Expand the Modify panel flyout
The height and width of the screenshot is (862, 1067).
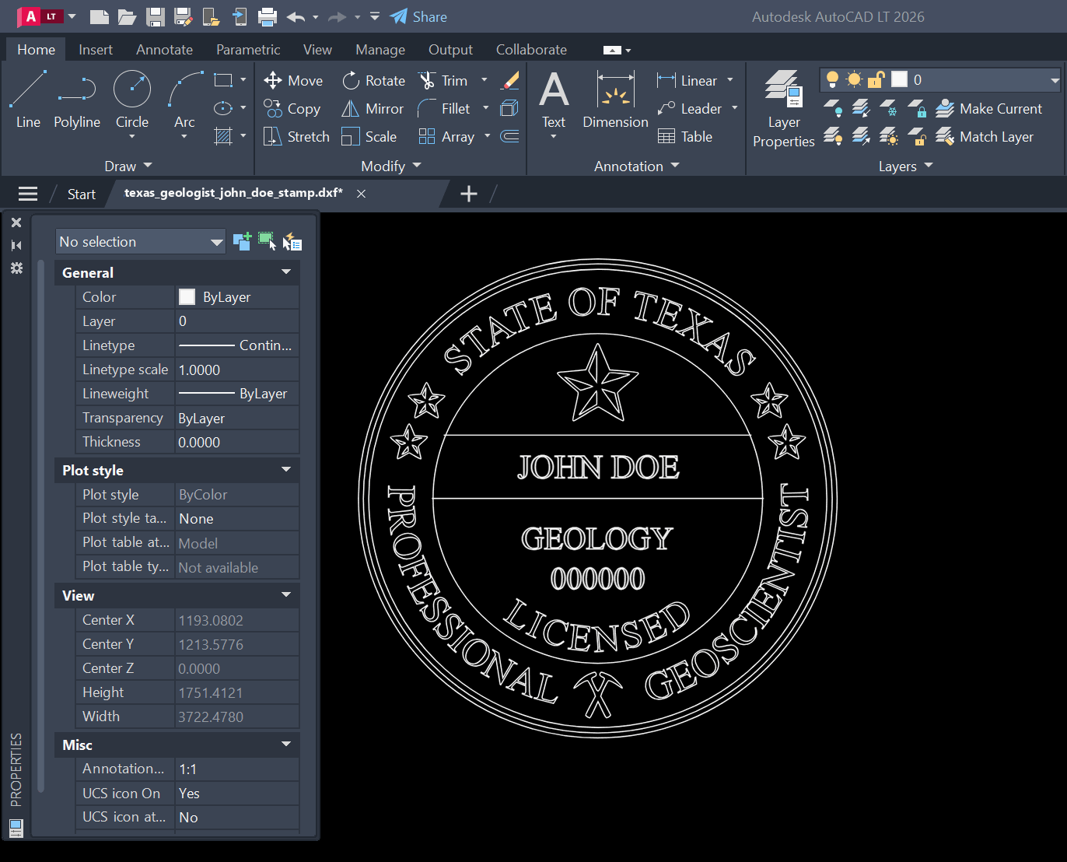click(x=390, y=166)
